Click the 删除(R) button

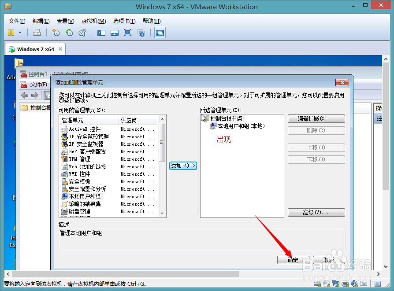tap(316, 131)
